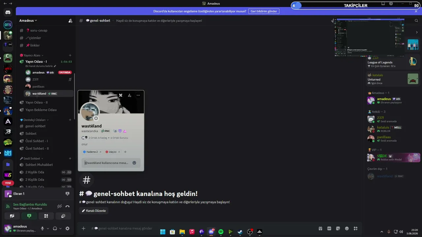The height and width of the screenshot is (237, 422).
Task: Click 'Geri bildirim gönder' button
Action: click(264, 11)
